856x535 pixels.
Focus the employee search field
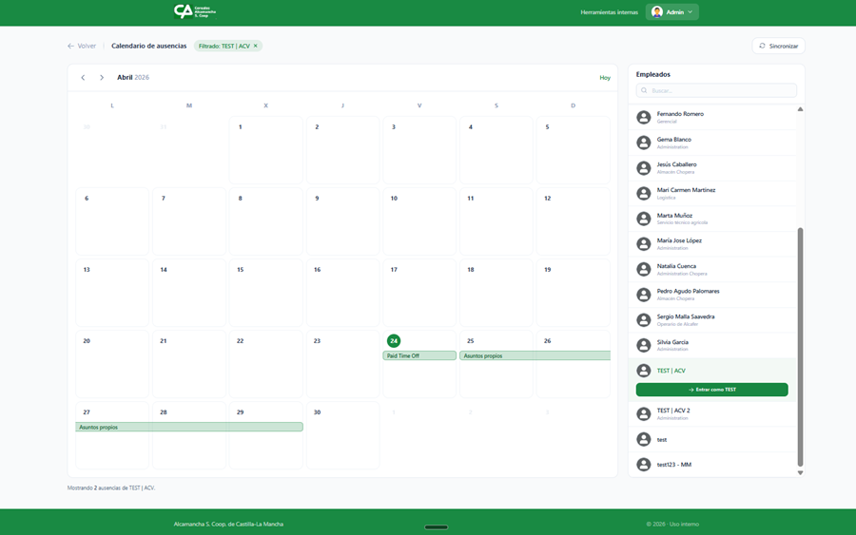(716, 90)
